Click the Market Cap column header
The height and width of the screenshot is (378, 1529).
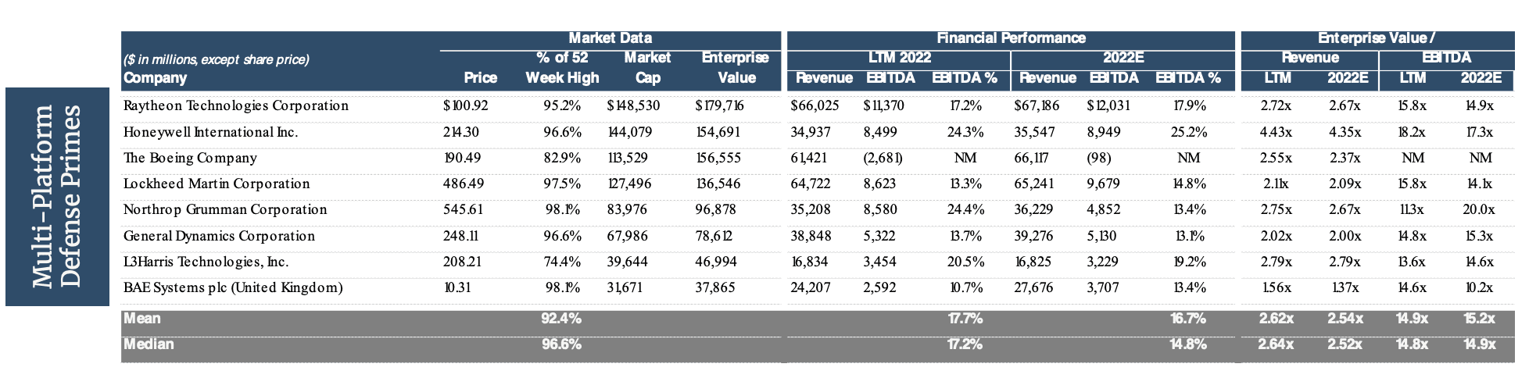pos(647,68)
